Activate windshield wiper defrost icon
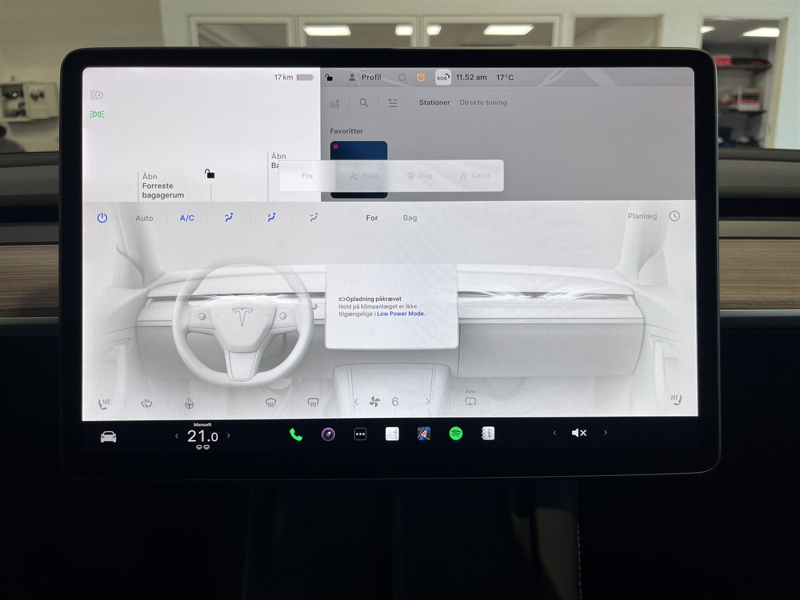Image resolution: width=800 pixels, height=600 pixels. [x=147, y=403]
